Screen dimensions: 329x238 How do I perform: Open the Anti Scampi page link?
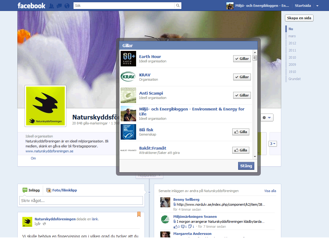click(151, 93)
